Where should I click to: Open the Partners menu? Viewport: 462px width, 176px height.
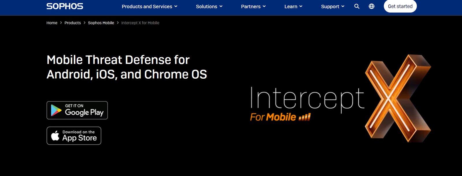pyautogui.click(x=254, y=6)
